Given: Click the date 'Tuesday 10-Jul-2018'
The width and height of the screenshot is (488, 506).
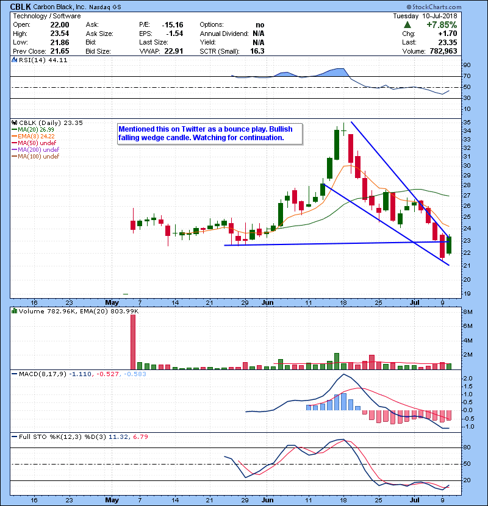Looking at the screenshot, I should click(x=425, y=16).
